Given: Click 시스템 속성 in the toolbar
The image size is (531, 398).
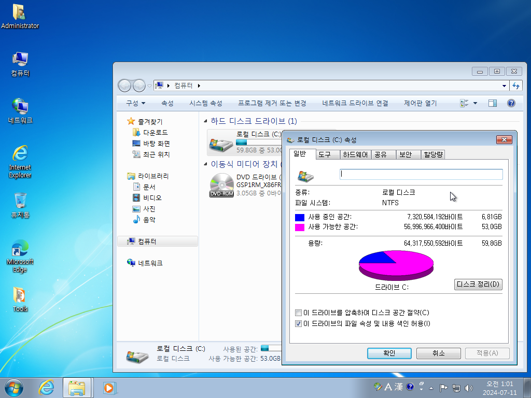Looking at the screenshot, I should [206, 103].
